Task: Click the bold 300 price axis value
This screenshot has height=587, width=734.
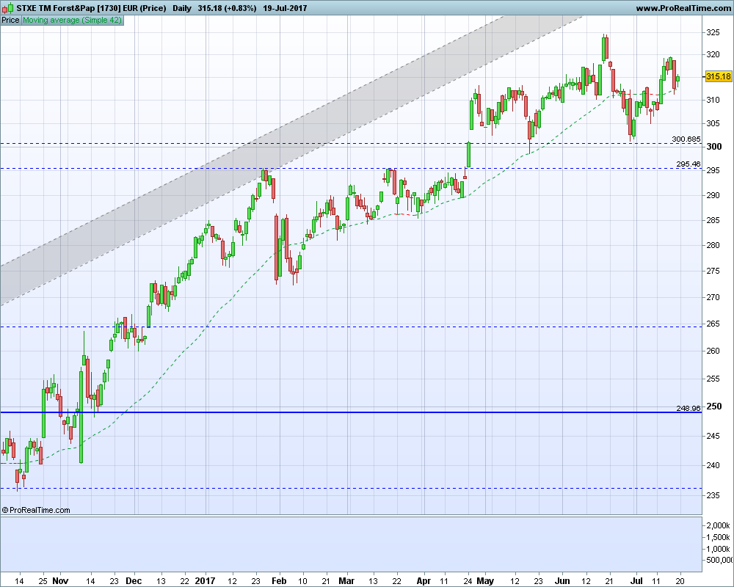Action: pyautogui.click(x=714, y=147)
